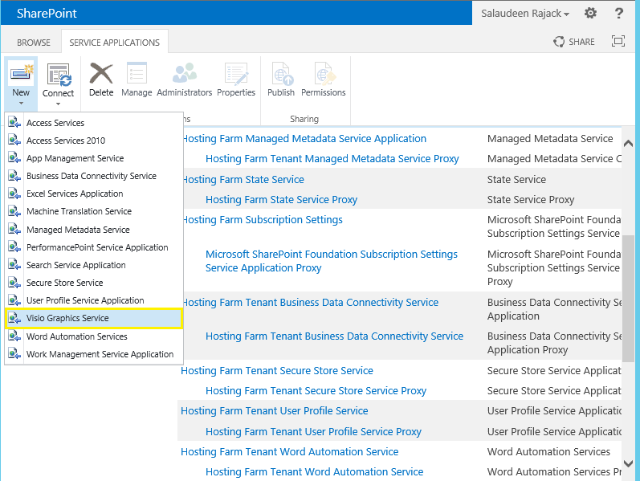
Task: Click icon beside Search Service Application
Action: click(14, 265)
